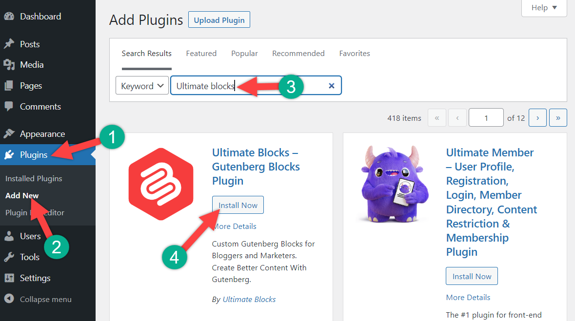Click the disabled first page button
The image size is (575, 321).
[437, 118]
